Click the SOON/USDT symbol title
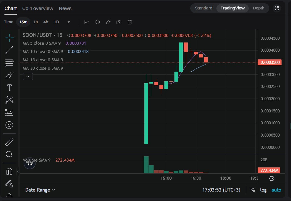This screenshot has width=291, height=201. [43, 35]
